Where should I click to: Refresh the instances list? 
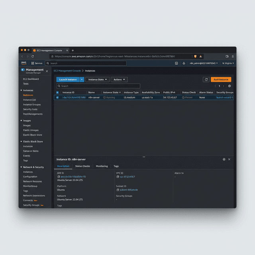(206, 80)
